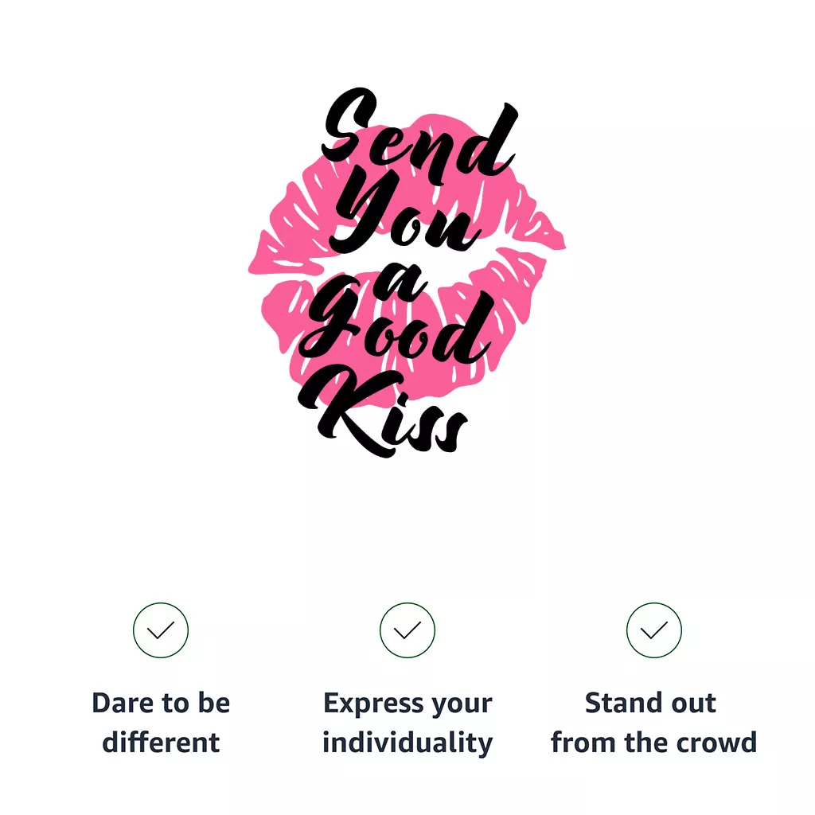This screenshot has width=815, height=815.
Task: Click the "Dare to be" text line
Action: point(161,704)
